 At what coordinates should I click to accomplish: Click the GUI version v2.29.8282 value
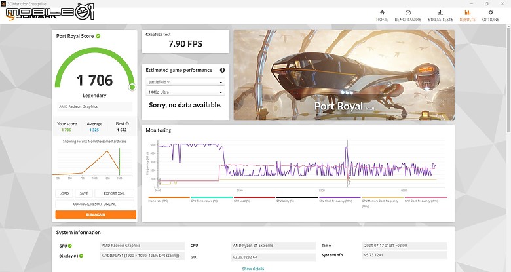[x=273, y=257]
